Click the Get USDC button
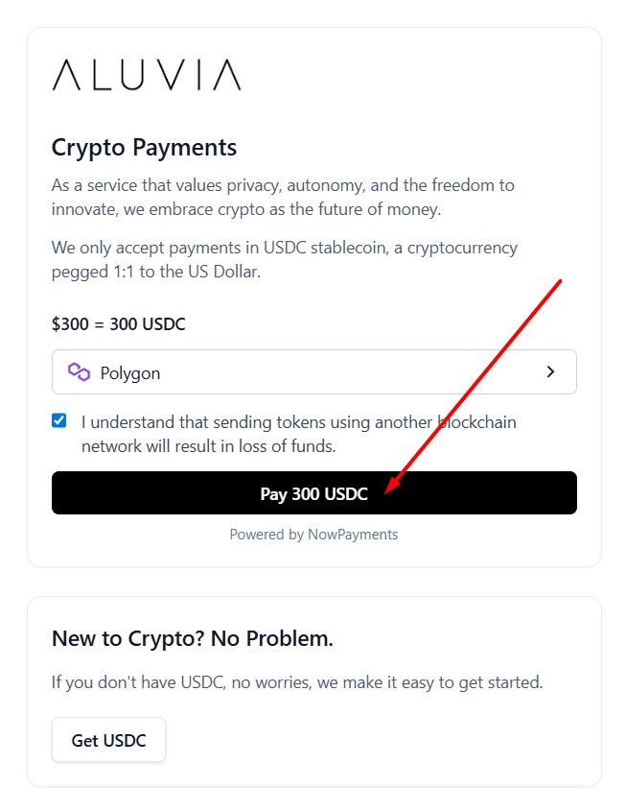The height and width of the screenshot is (811, 626). tap(108, 740)
